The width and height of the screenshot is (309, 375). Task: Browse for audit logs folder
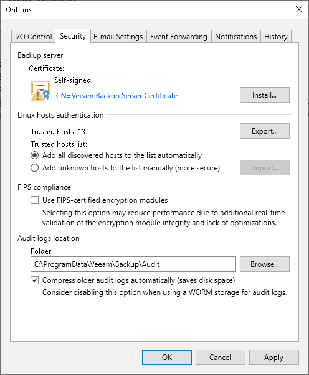pyautogui.click(x=264, y=264)
